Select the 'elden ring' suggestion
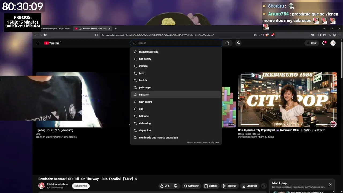Image resolution: width=343 pixels, height=193 pixels. [x=176, y=123]
